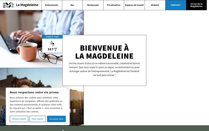Image resolution: width=209 pixels, height=131 pixels.
Task: Open the Restaurant menu item
Action: tap(93, 5)
